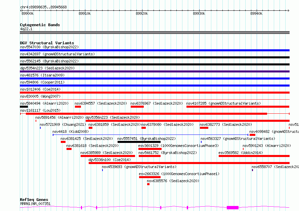Image resolution: width=299 pixels, height=211 pixels.
Task: Click the gray 4q22.1 cytoband bar
Action: pyautogui.click(x=155, y=33)
